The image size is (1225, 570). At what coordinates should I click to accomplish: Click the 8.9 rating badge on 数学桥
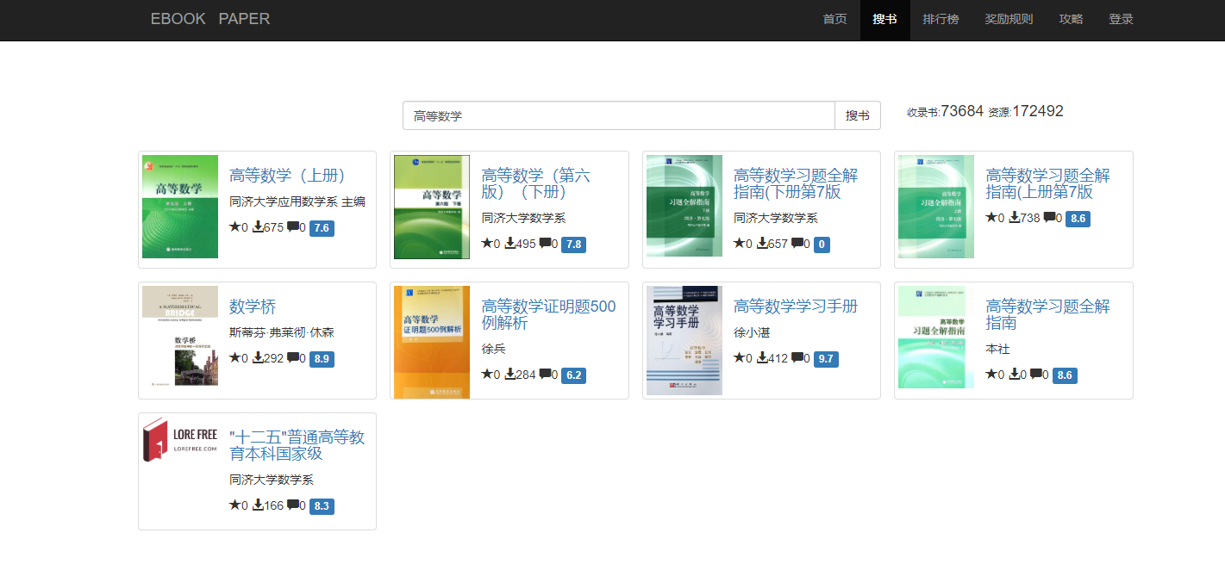(x=321, y=359)
